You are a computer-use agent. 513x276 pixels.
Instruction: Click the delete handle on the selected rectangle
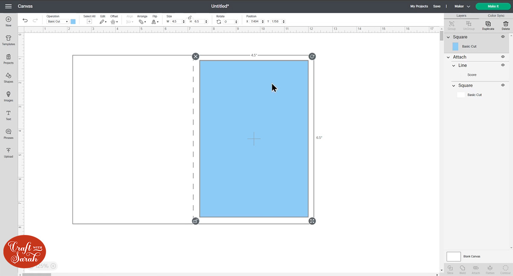click(x=195, y=56)
